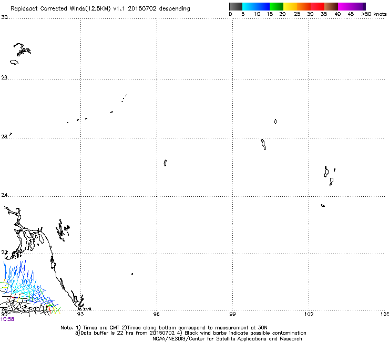Click the lake outline near 100E 26N

click(263, 144)
